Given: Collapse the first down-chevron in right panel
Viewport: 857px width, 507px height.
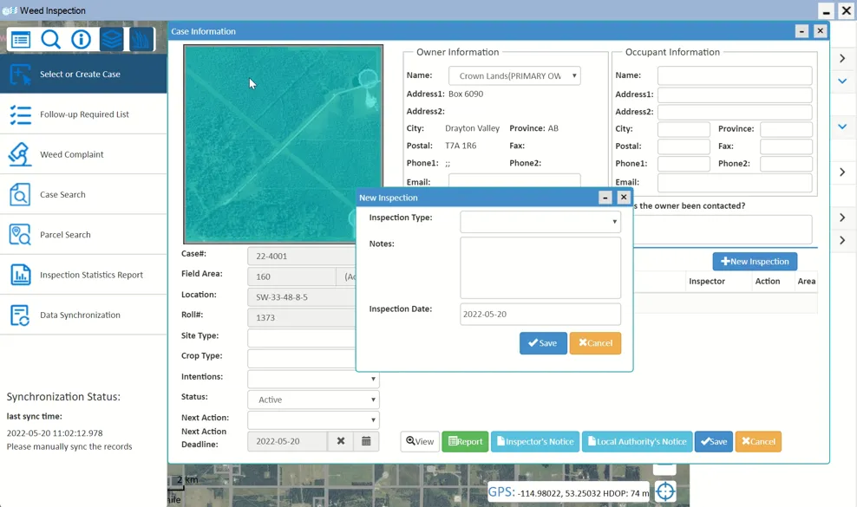Looking at the screenshot, I should 842,81.
